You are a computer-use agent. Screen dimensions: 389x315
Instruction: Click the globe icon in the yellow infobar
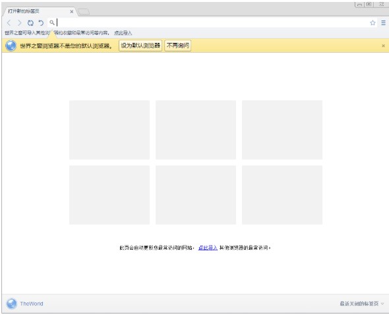tap(11, 46)
